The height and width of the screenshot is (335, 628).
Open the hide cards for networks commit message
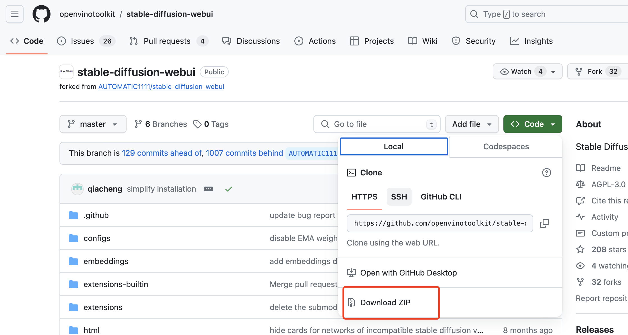pyautogui.click(x=376, y=330)
